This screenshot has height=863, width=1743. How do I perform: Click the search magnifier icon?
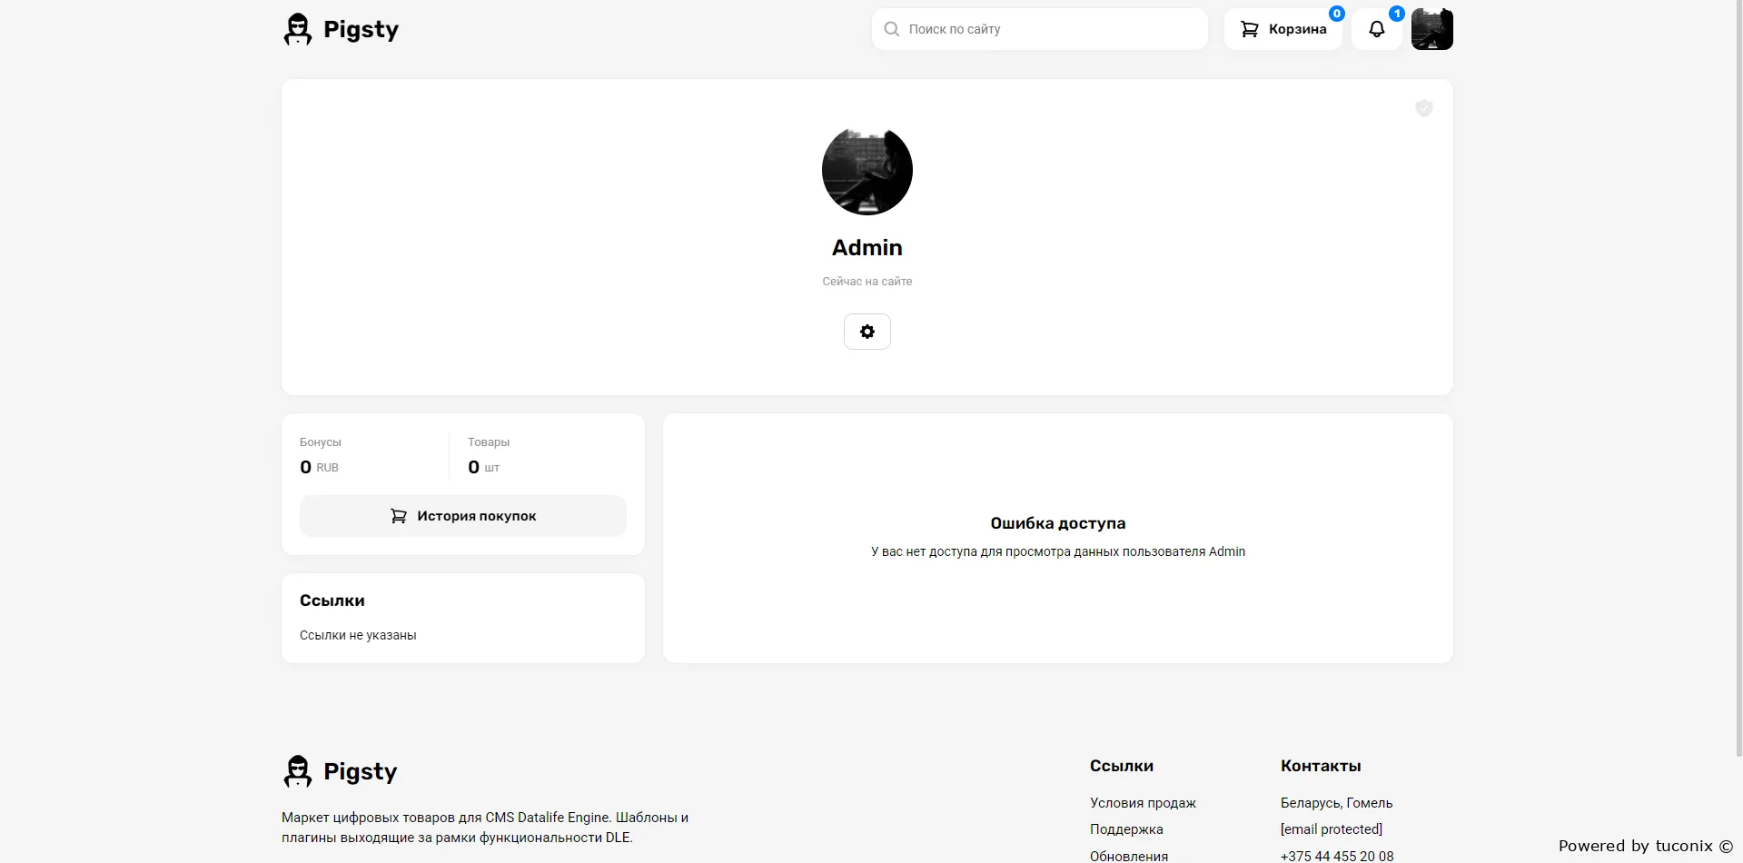coord(892,29)
